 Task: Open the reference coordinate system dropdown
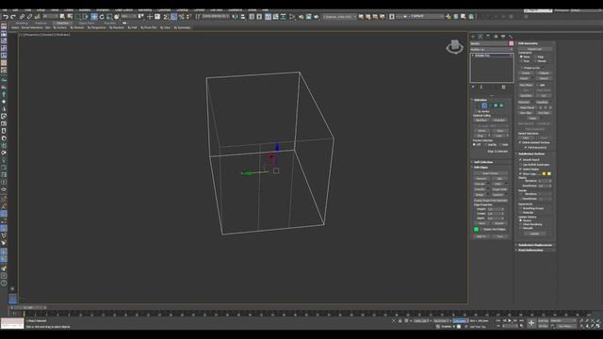point(129,17)
